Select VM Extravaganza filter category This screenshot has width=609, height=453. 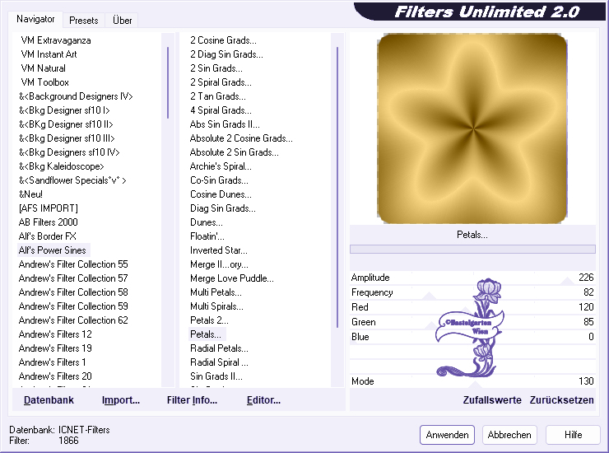(x=56, y=40)
